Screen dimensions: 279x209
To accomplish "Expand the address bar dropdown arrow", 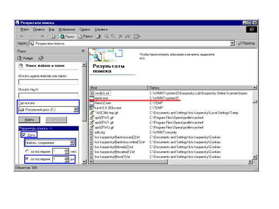I will point(232,44).
